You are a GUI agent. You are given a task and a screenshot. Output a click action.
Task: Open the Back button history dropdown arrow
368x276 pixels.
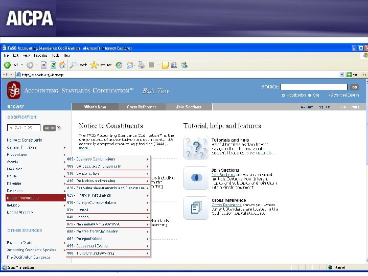click(22, 65)
